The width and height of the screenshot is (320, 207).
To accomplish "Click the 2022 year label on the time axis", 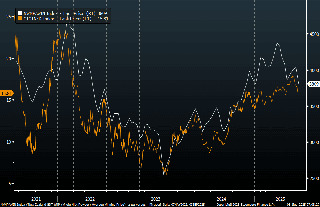I will (x=90, y=199).
